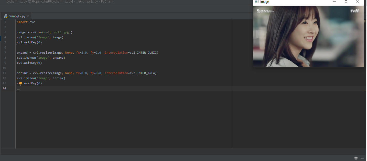Viewport: 367px width, 161px height.
Task: Place cursor on 'import cv2' line
Action: (x=26, y=22)
